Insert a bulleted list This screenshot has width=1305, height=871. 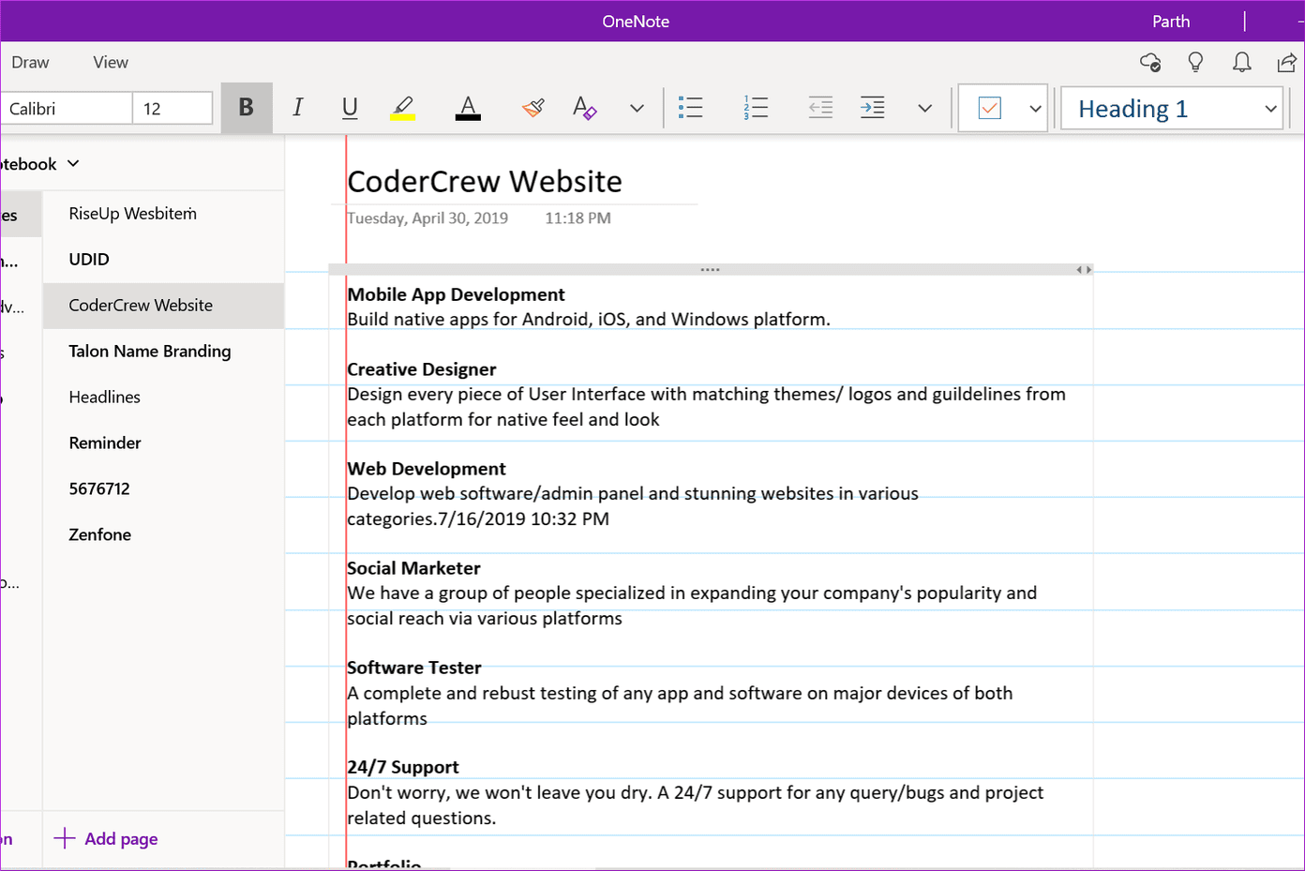[691, 108]
